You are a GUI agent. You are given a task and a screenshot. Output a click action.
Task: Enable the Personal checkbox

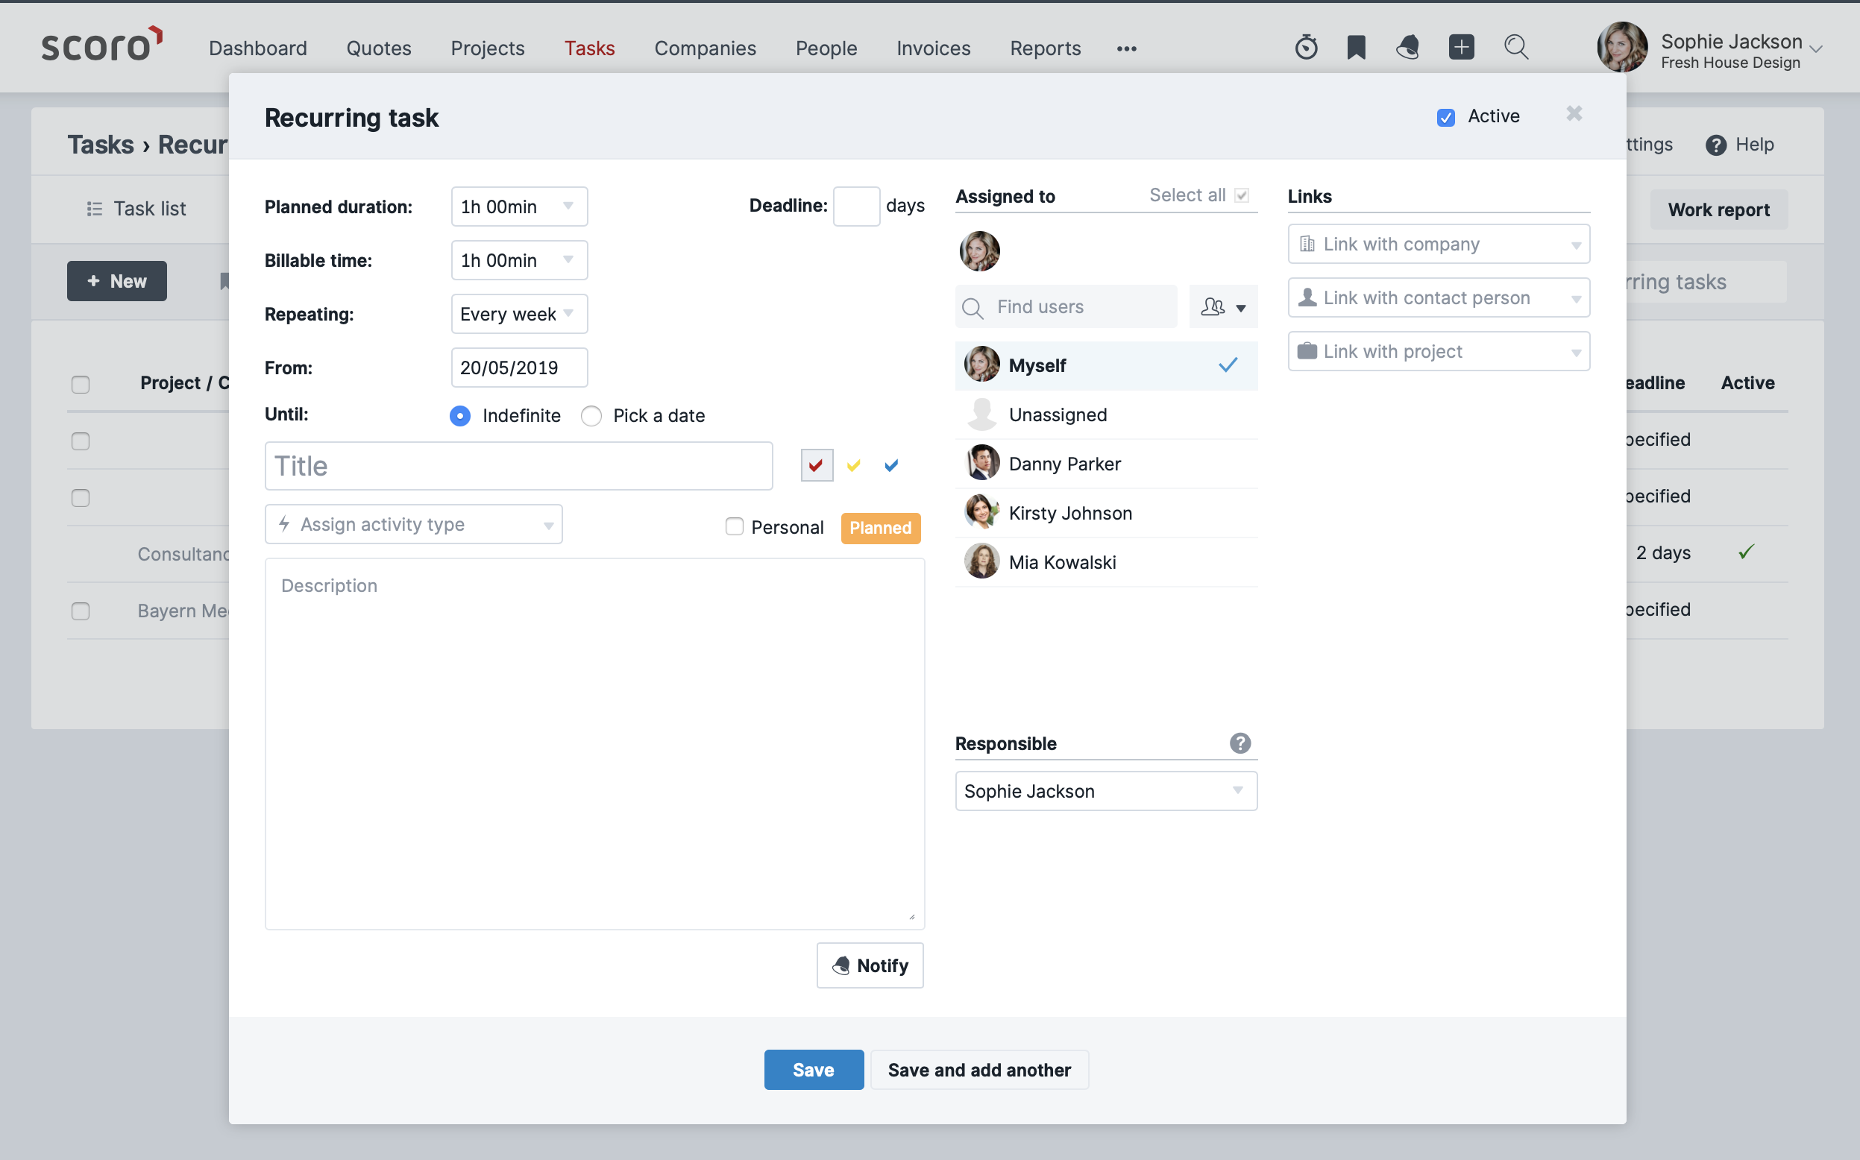click(734, 527)
